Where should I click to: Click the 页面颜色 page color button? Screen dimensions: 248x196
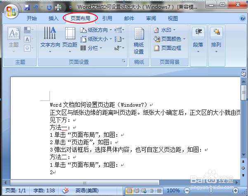tap(170, 39)
